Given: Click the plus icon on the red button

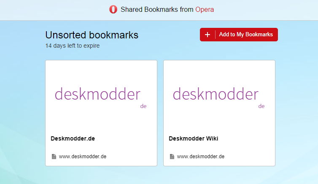Looking at the screenshot, I should pyautogui.click(x=207, y=35).
